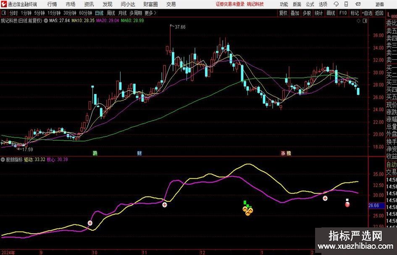Open the mobile phone icon in title bar
Image resolution: width=397 pixels, height=255 pixels.
tap(346, 4)
